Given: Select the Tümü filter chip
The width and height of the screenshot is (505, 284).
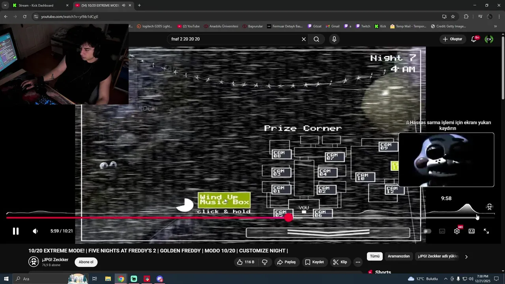Looking at the screenshot, I should coord(374,256).
